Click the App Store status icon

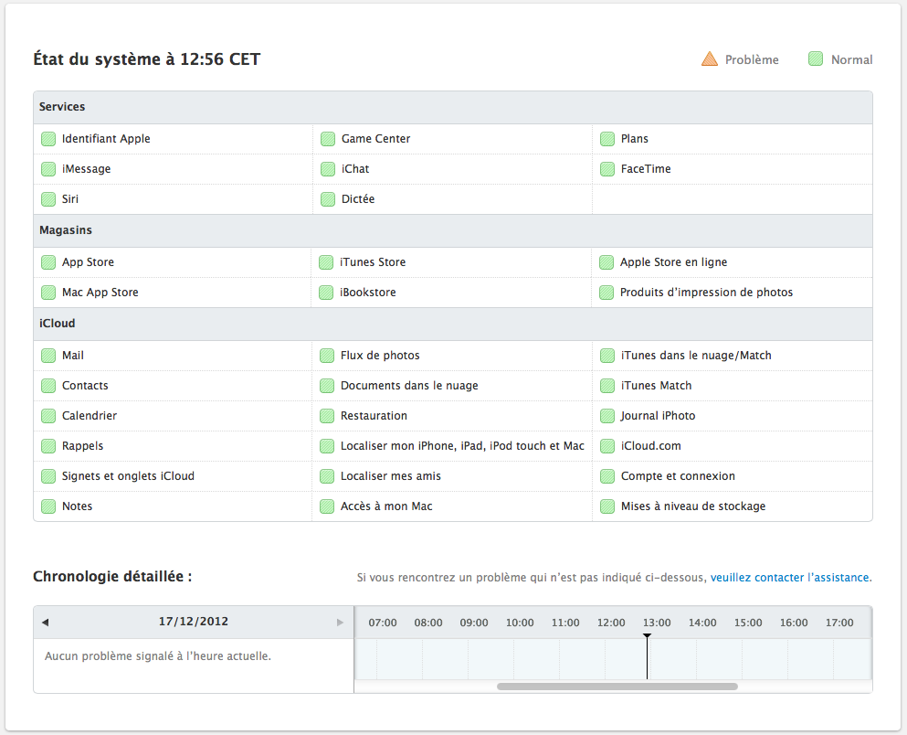(48, 262)
